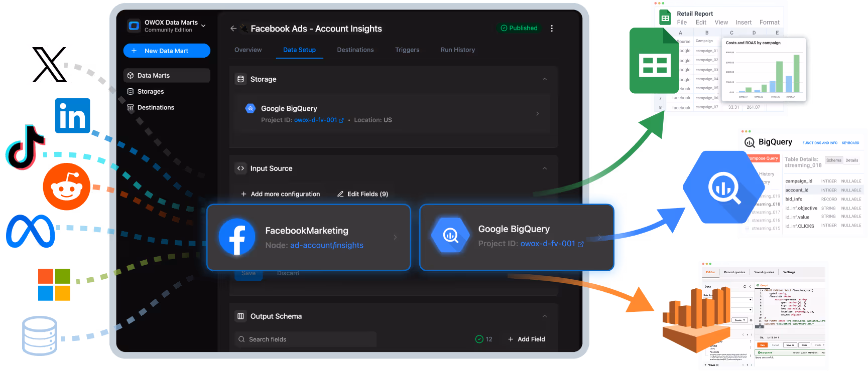The height and width of the screenshot is (371, 868).
Task: Click the BigQuery icon on Google BigQuery card
Action: pyautogui.click(x=450, y=235)
